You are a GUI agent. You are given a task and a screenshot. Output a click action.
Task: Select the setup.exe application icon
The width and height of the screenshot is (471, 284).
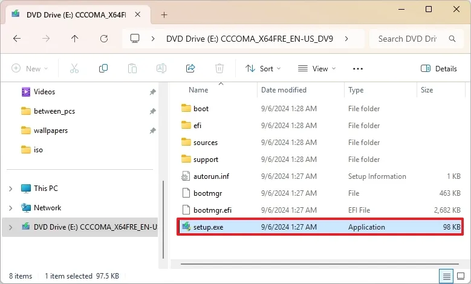186,227
